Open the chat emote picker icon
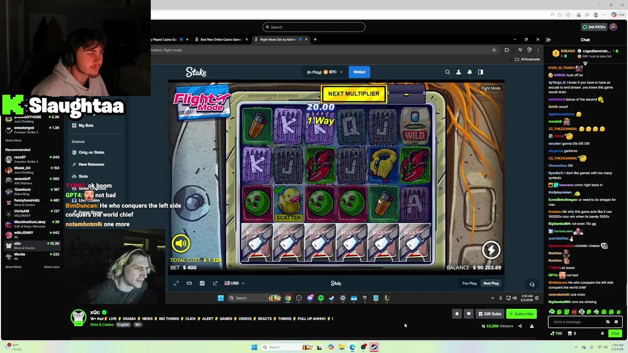The width and height of the screenshot is (628, 353). point(616,322)
